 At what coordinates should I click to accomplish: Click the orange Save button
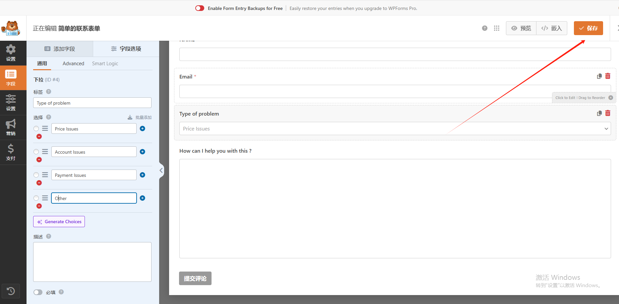[588, 28]
